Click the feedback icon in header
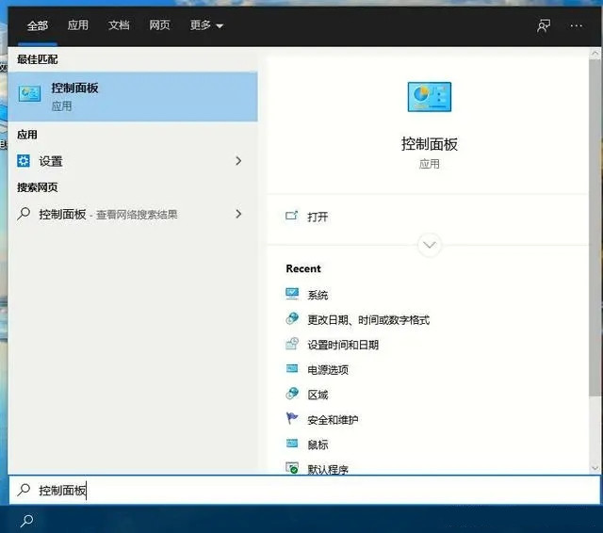The height and width of the screenshot is (533, 603). tap(544, 25)
